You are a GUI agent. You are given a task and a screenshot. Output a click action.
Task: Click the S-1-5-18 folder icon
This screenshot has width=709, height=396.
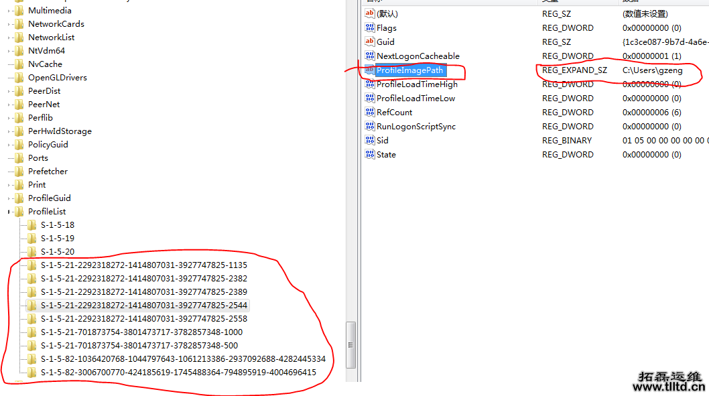pyautogui.click(x=31, y=225)
